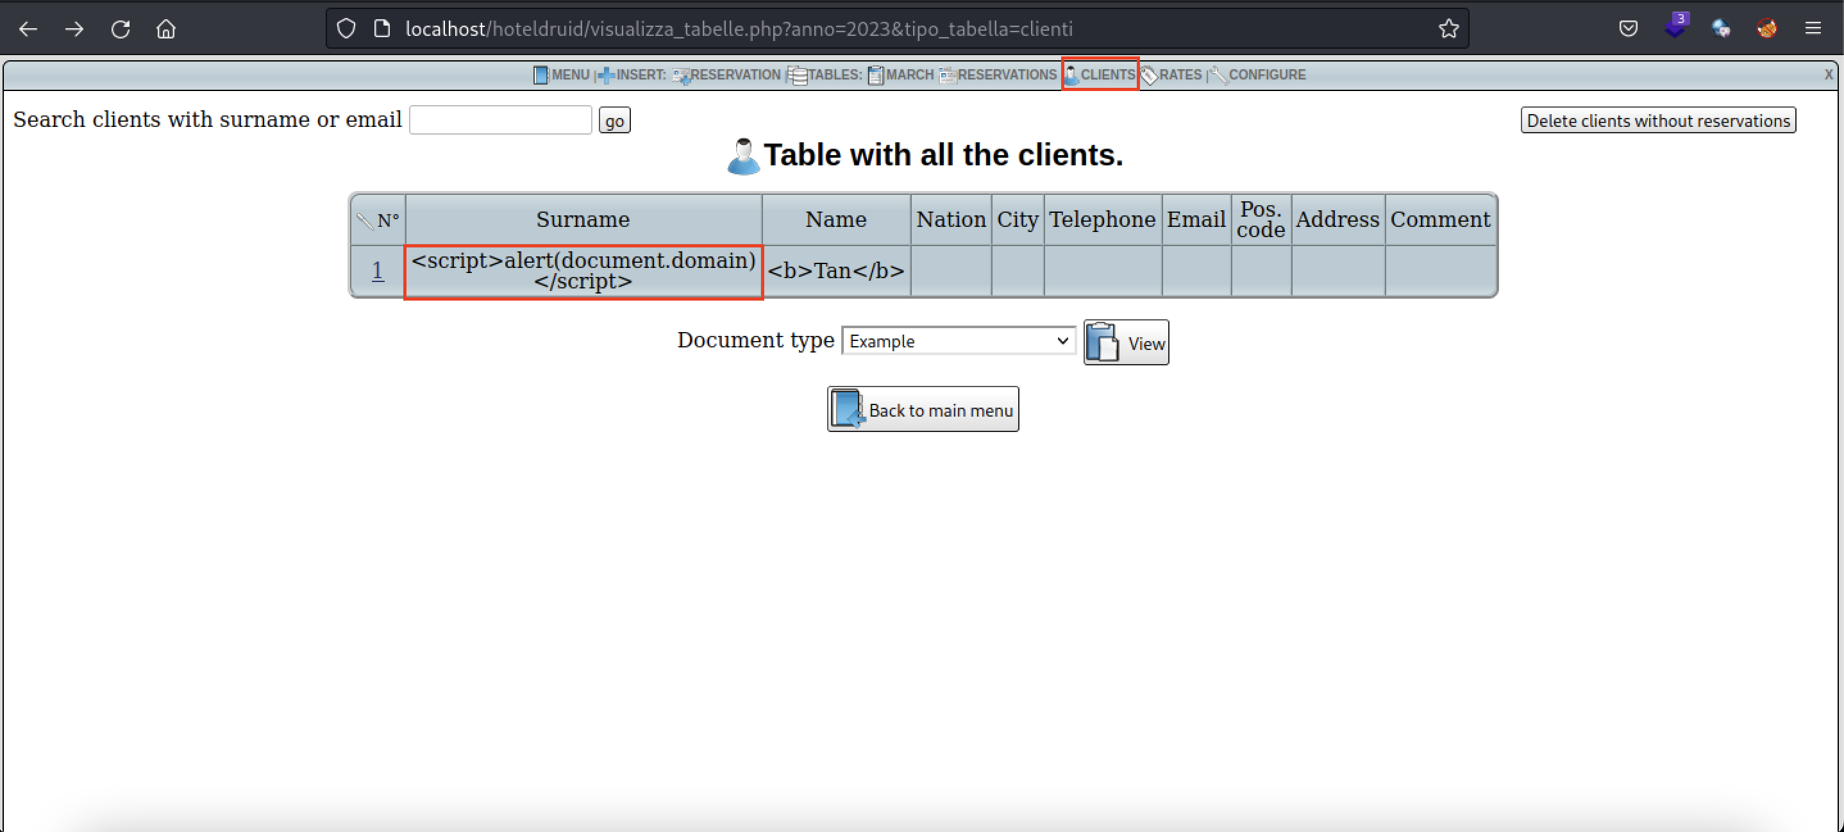Click Delete clients without reservations
Viewport: 1844px width, 832px height.
[1659, 119]
